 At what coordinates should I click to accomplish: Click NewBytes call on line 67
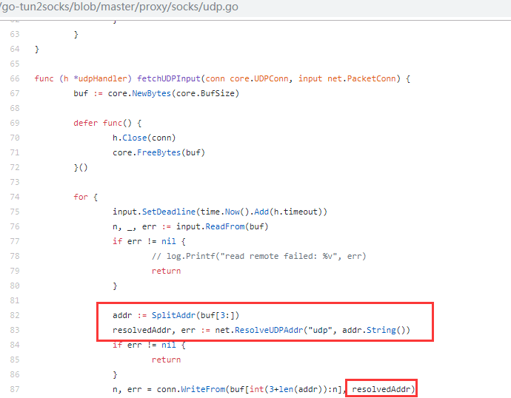tap(152, 93)
